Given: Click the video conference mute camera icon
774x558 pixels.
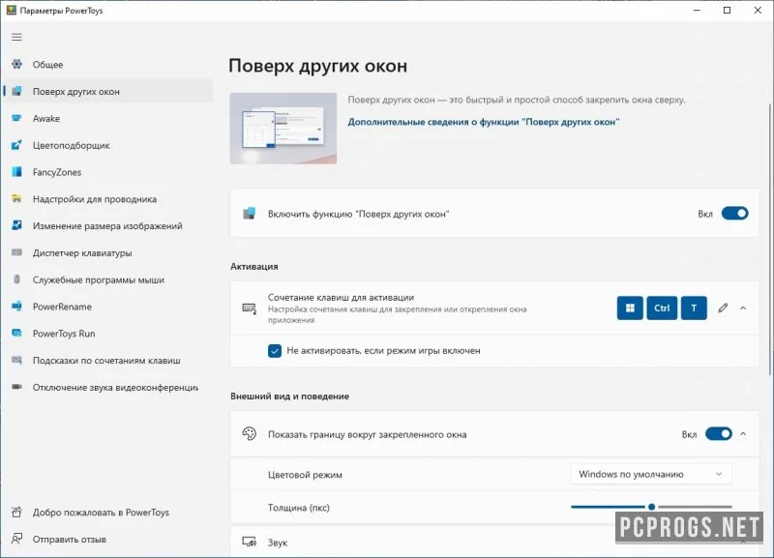Looking at the screenshot, I should (16, 387).
